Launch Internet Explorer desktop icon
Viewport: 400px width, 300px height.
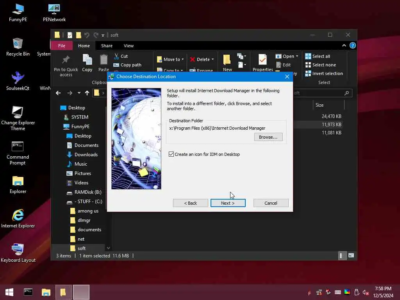tap(18, 219)
